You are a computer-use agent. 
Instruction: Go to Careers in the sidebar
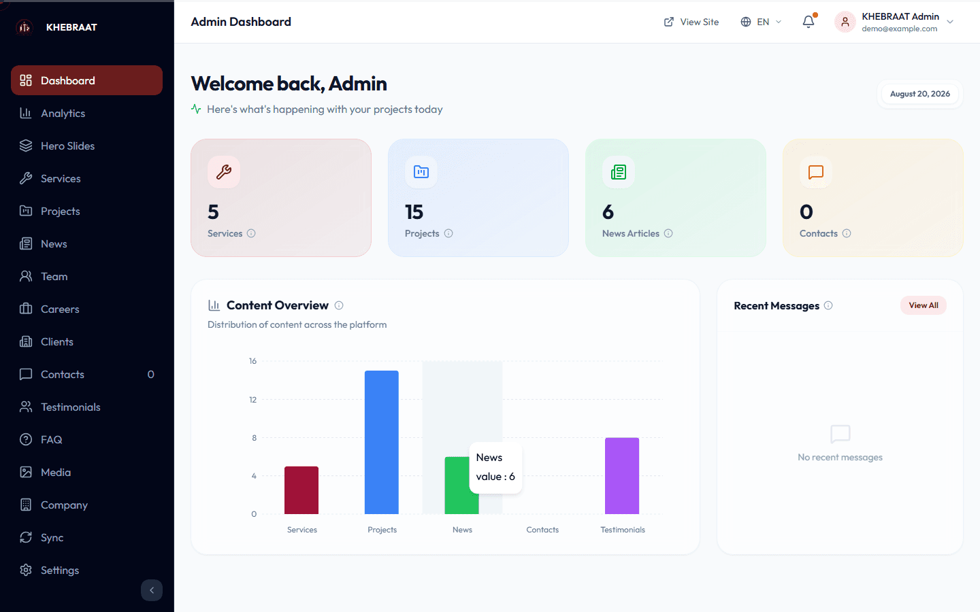click(x=86, y=309)
